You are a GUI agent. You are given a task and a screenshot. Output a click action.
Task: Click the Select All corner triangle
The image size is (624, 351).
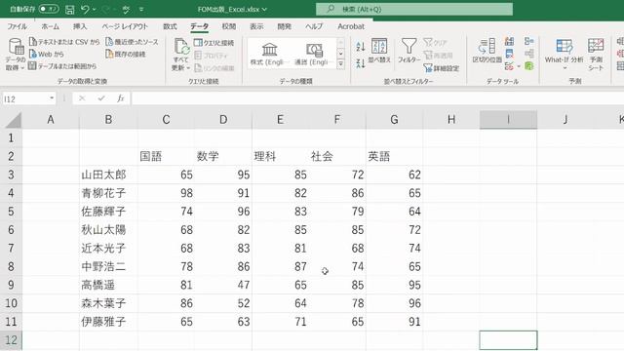coord(13,120)
